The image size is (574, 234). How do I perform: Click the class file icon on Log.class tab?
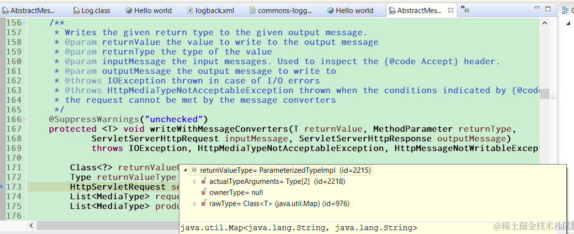(x=76, y=11)
